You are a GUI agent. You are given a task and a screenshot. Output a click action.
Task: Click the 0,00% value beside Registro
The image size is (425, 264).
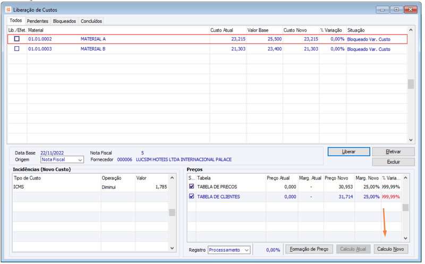(273, 250)
